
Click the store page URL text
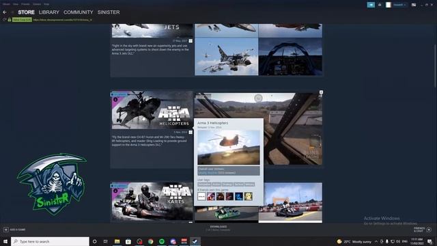(x=62, y=20)
